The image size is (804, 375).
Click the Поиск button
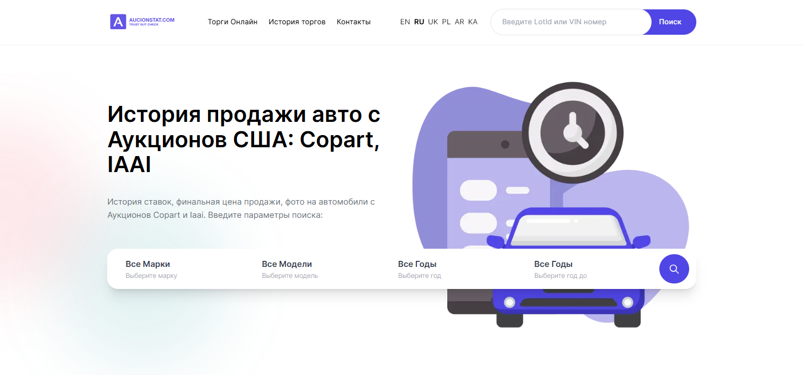click(670, 22)
